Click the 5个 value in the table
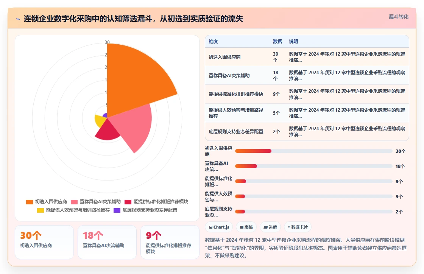424x274 pixels. [276, 113]
